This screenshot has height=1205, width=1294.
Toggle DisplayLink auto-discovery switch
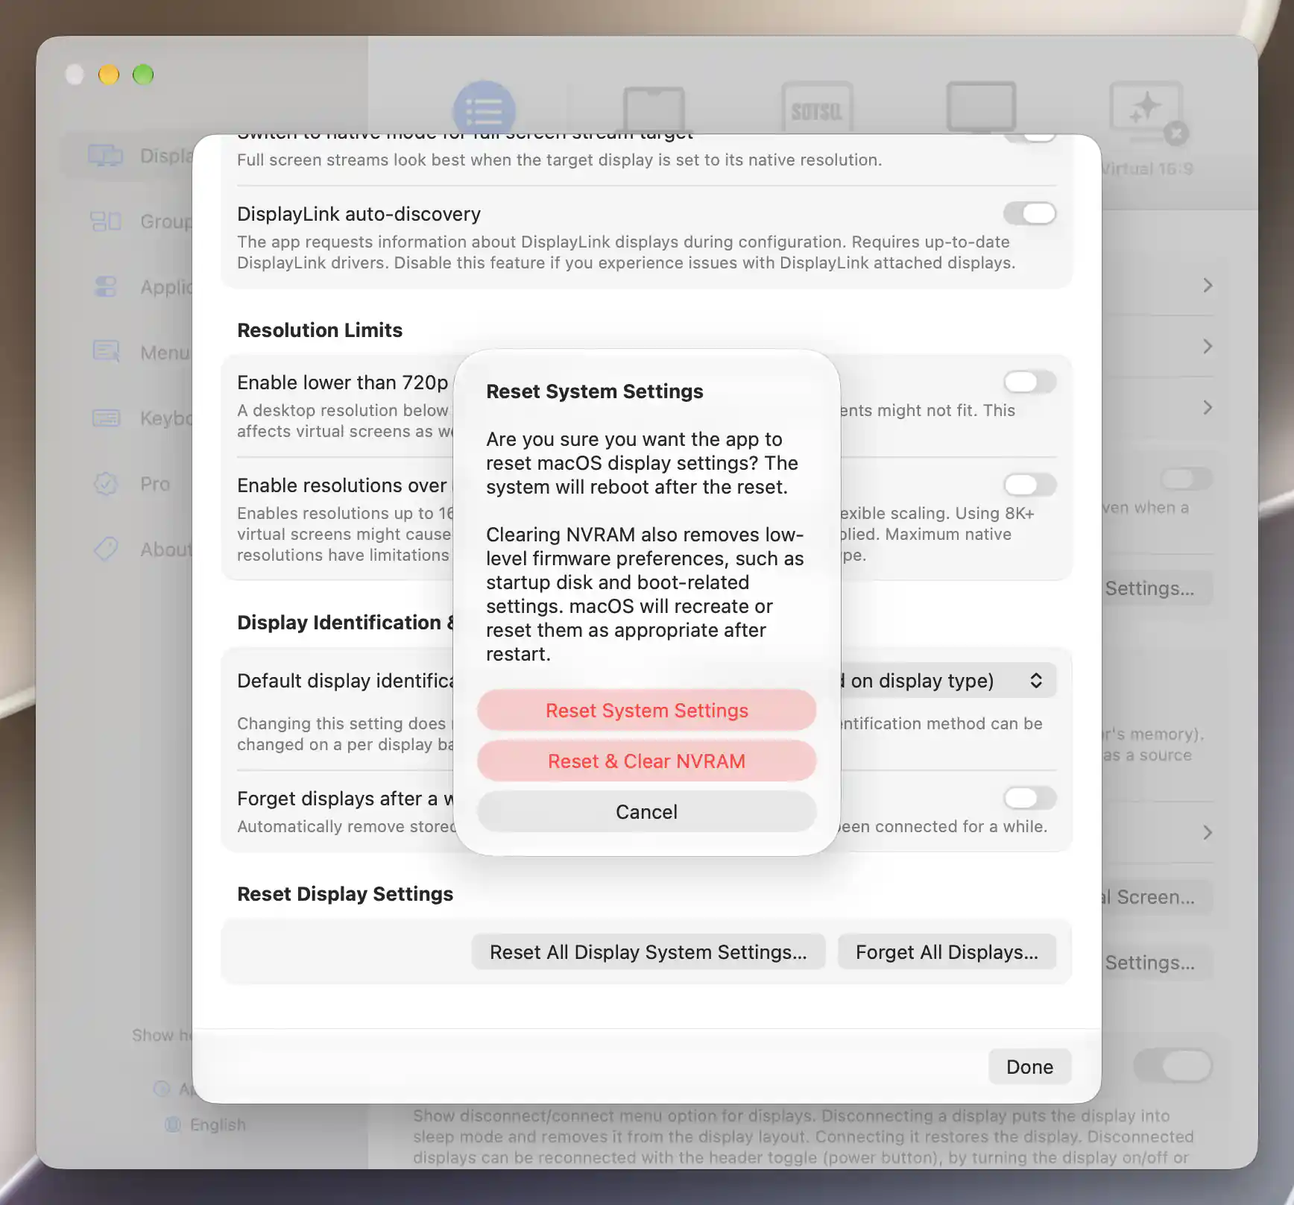click(x=1029, y=213)
